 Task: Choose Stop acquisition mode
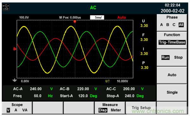point(178,57)
